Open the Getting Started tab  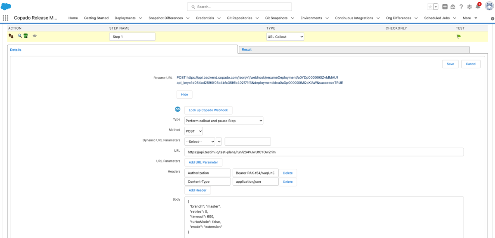coord(96,18)
